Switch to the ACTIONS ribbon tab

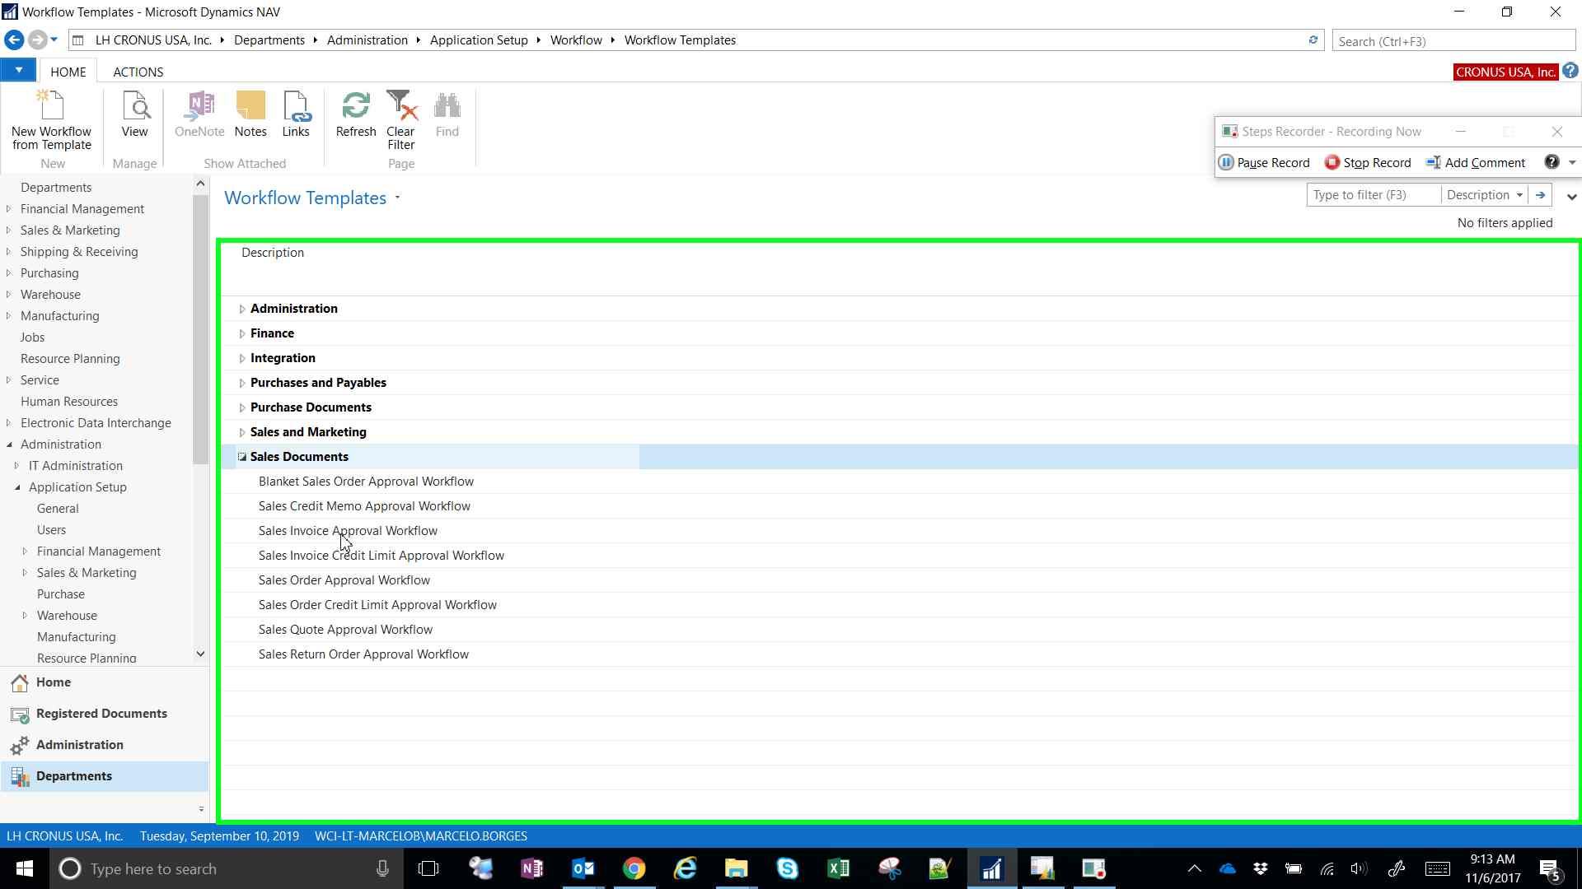[138, 72]
